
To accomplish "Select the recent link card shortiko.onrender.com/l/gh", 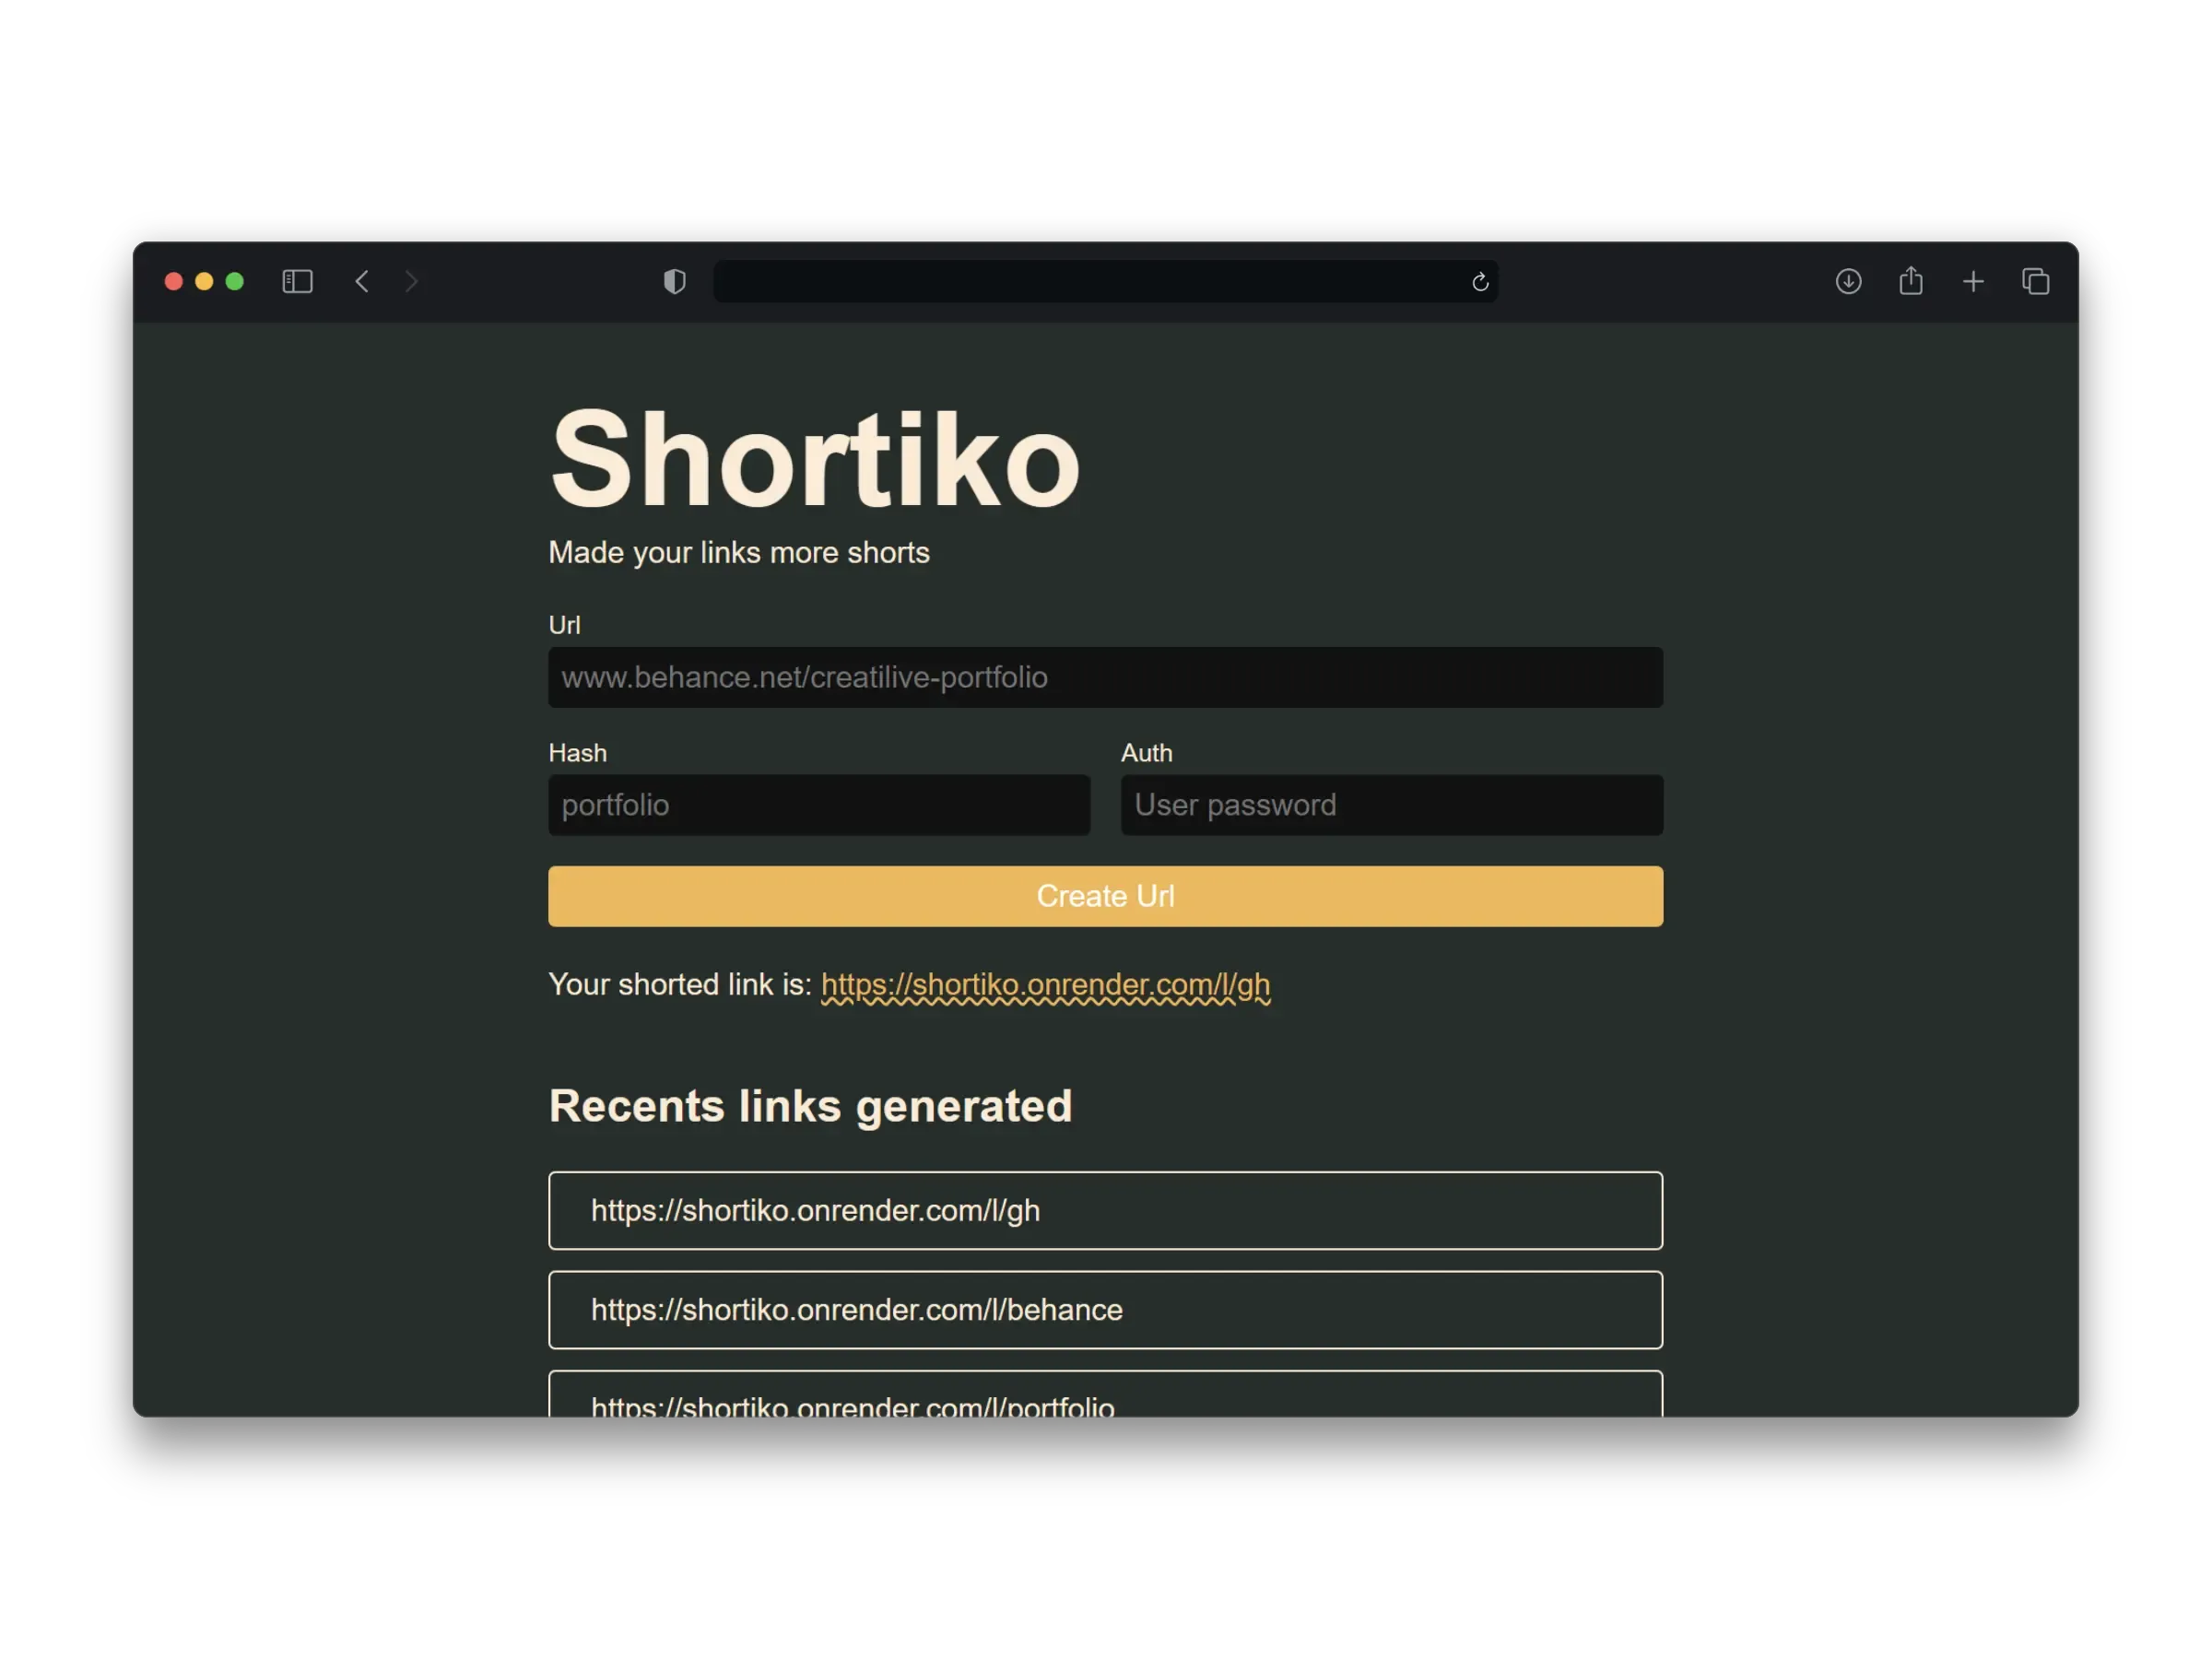I will pyautogui.click(x=1105, y=1211).
